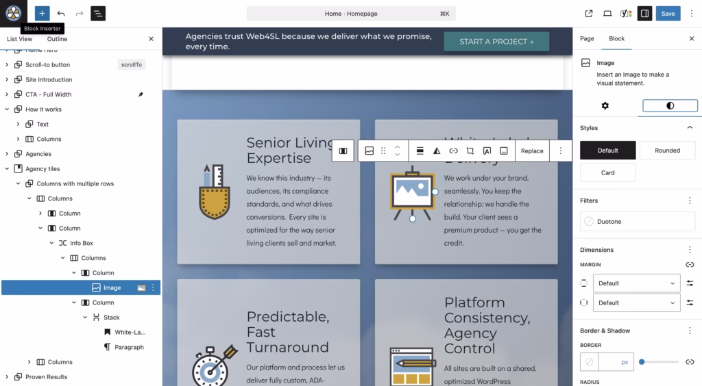This screenshot has height=386, width=702.
Task: Switch to the Page tab
Action: point(587,39)
